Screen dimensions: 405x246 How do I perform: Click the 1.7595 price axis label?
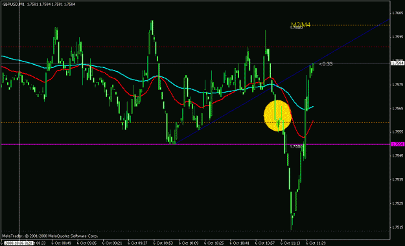pos(397,37)
